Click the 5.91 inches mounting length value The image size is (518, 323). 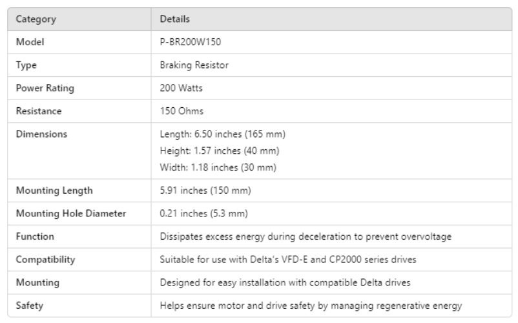[205, 191]
